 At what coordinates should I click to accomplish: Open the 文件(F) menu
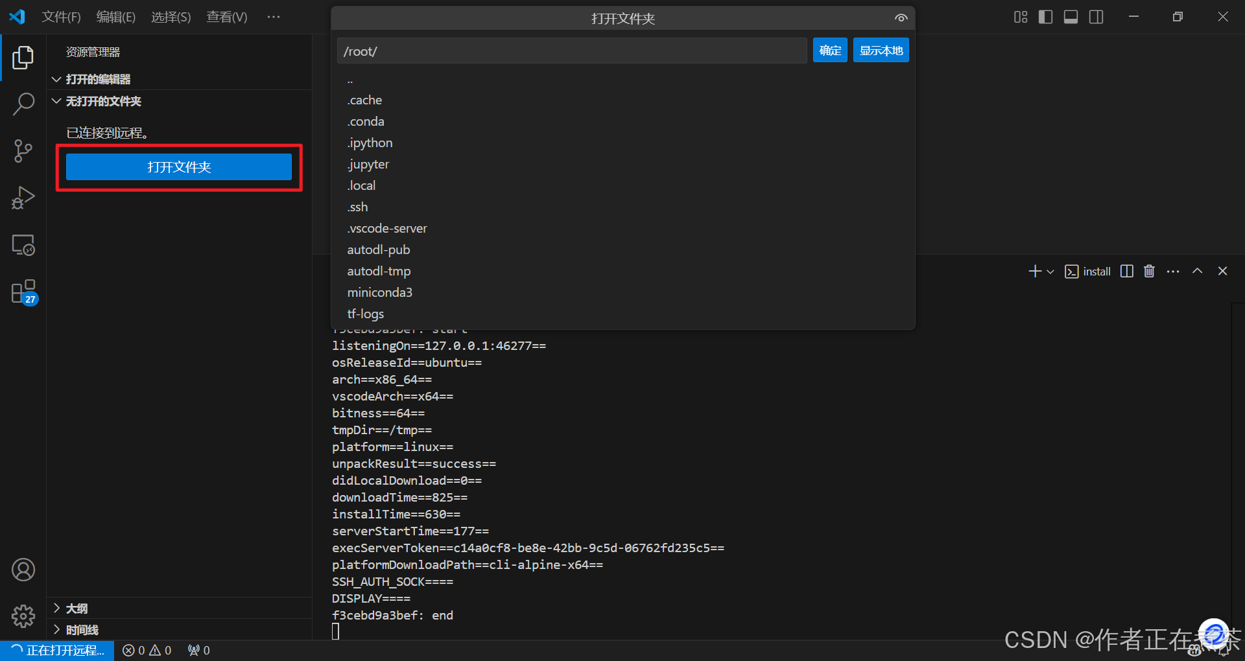click(x=61, y=17)
